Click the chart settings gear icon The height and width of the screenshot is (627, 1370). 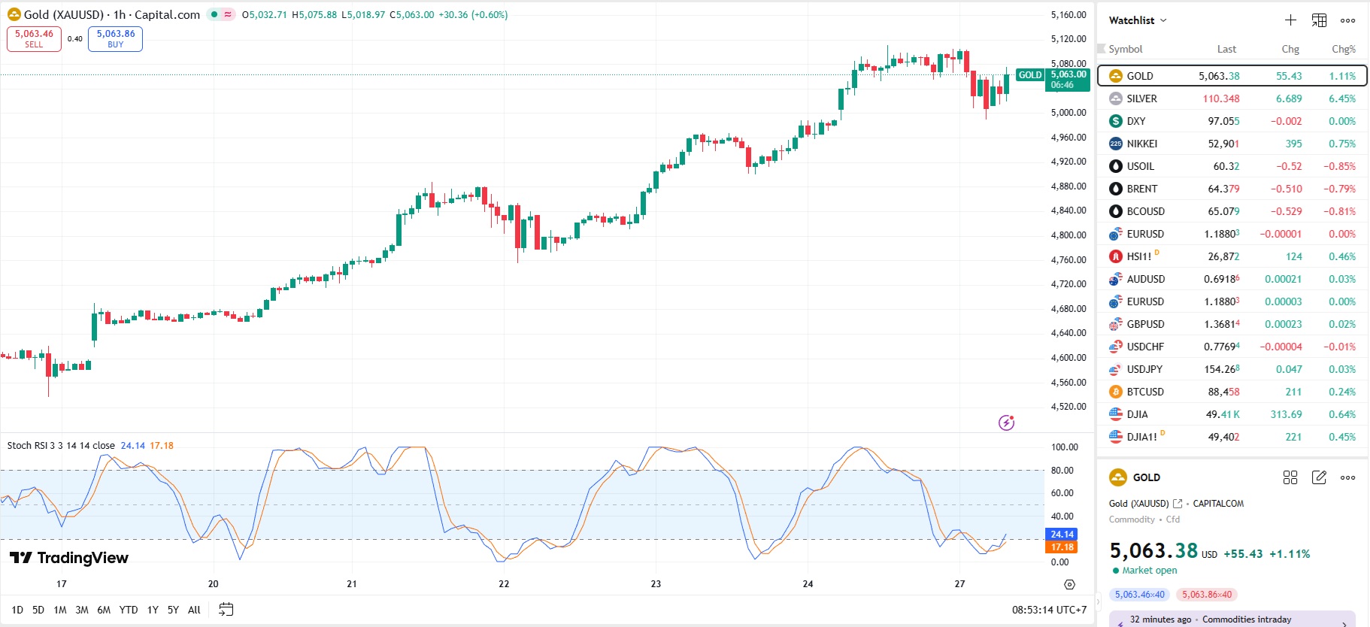point(1069,584)
